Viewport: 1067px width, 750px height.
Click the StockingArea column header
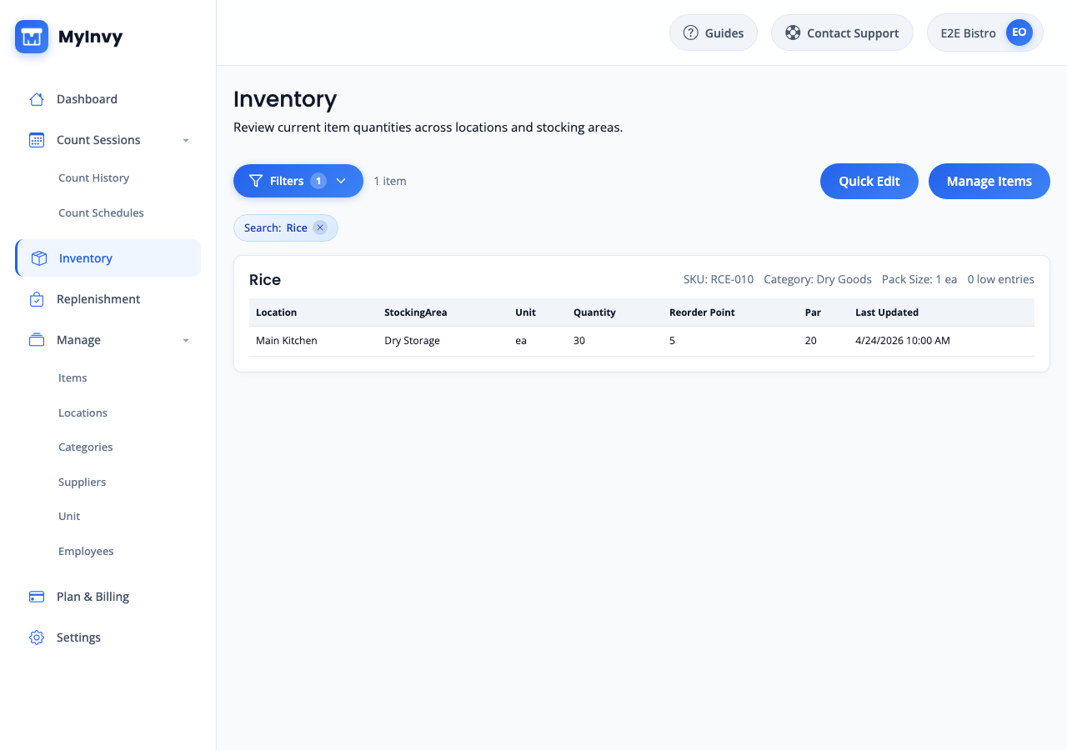pyautogui.click(x=415, y=312)
